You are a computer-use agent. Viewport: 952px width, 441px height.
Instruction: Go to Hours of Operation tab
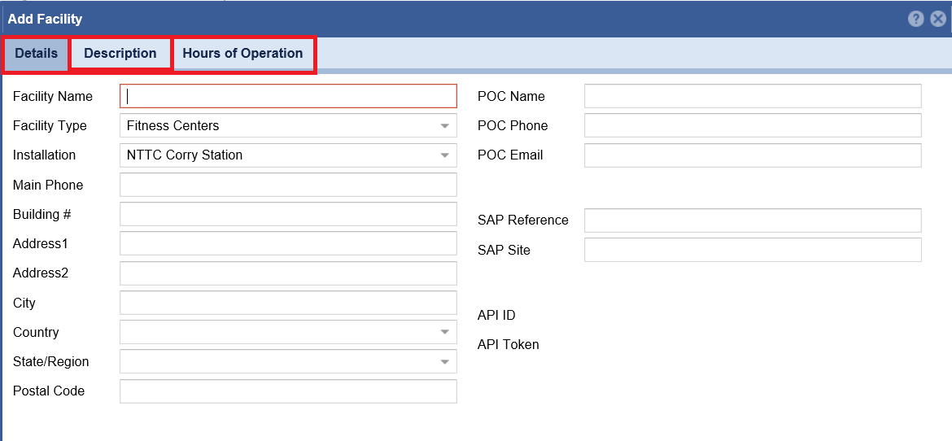242,54
